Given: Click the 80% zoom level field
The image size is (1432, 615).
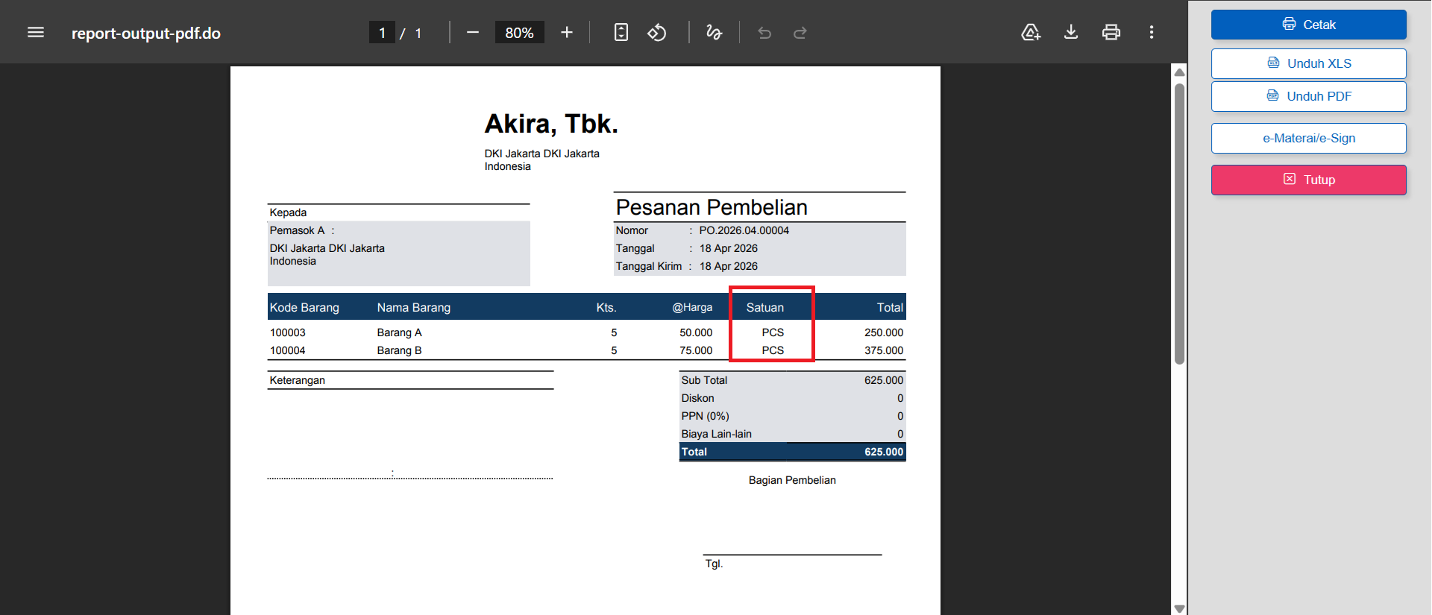Looking at the screenshot, I should [x=519, y=33].
